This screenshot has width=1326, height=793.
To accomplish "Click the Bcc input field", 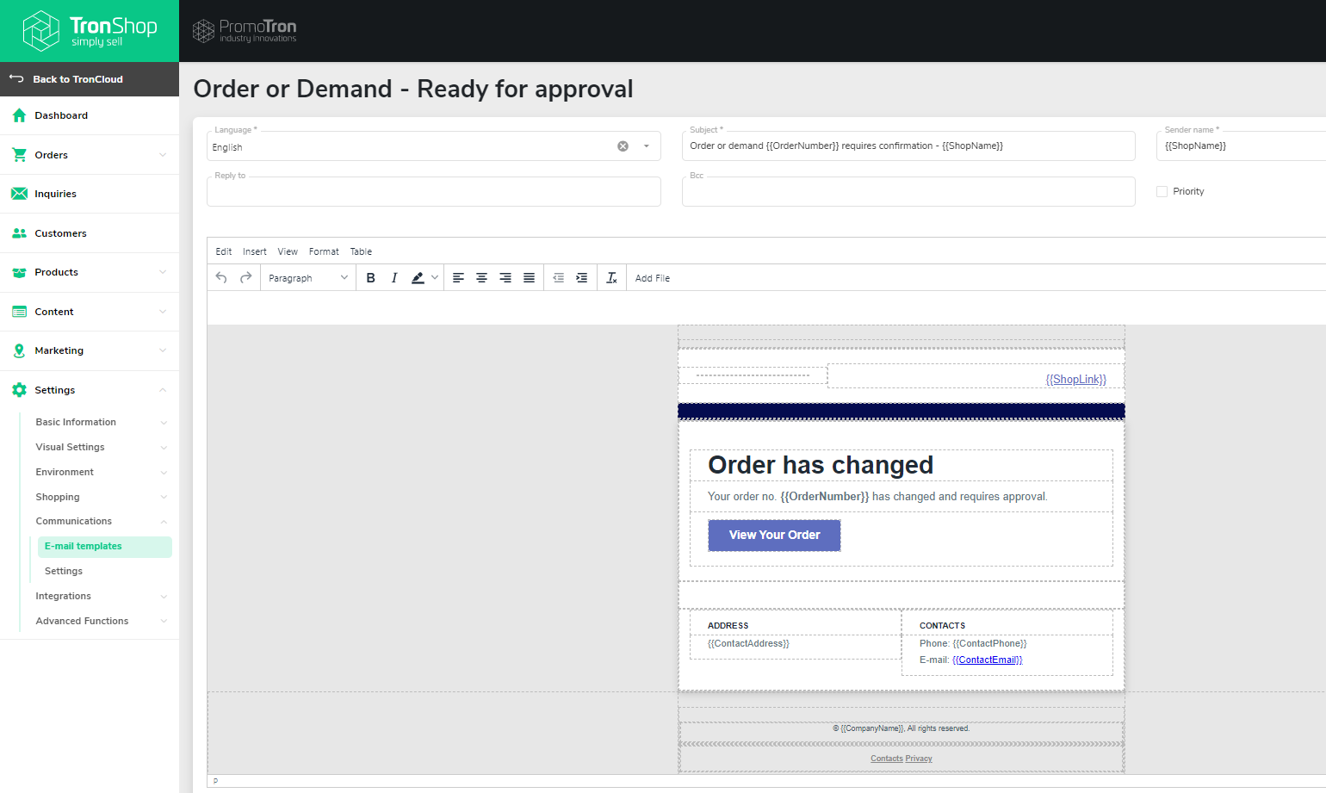I will [908, 191].
